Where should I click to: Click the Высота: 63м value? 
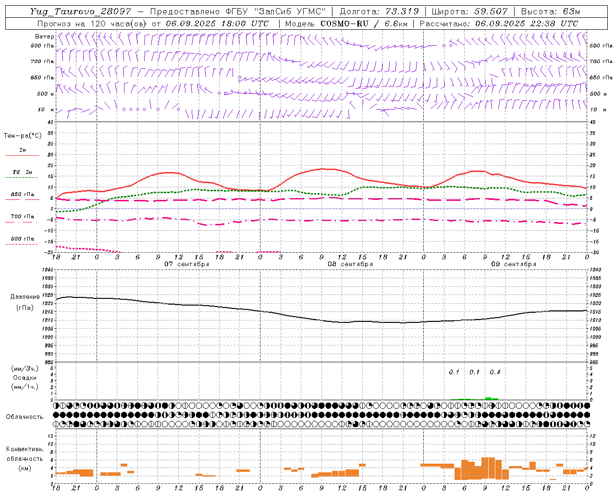(x=551, y=12)
